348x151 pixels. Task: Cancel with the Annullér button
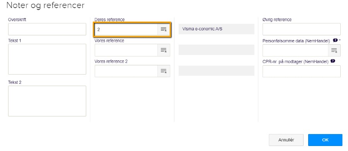286,140
